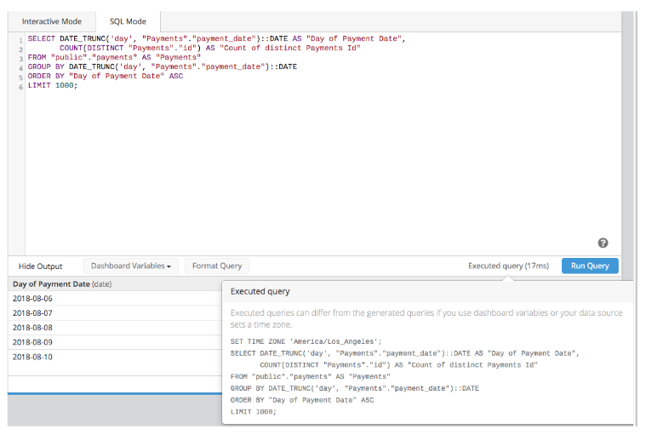Click the Executed query popup heading

(x=260, y=291)
